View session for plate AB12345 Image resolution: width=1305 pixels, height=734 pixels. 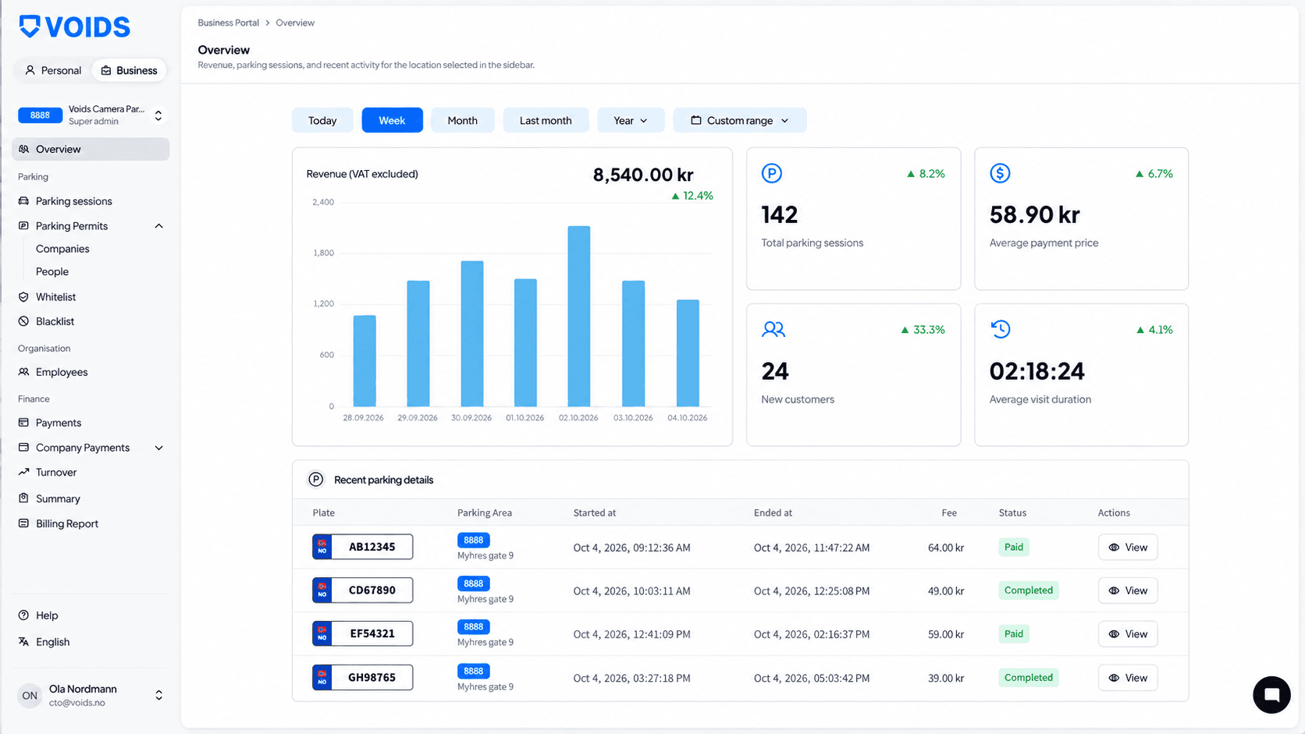1128,548
